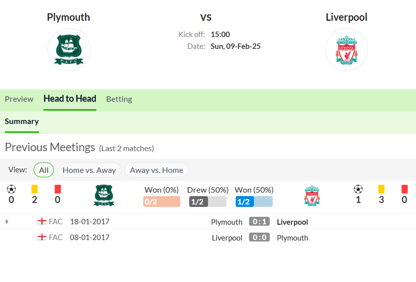Image resolution: width=416 pixels, height=282 pixels.
Task: Click the large Plymouth club crest
Action: [69, 49]
